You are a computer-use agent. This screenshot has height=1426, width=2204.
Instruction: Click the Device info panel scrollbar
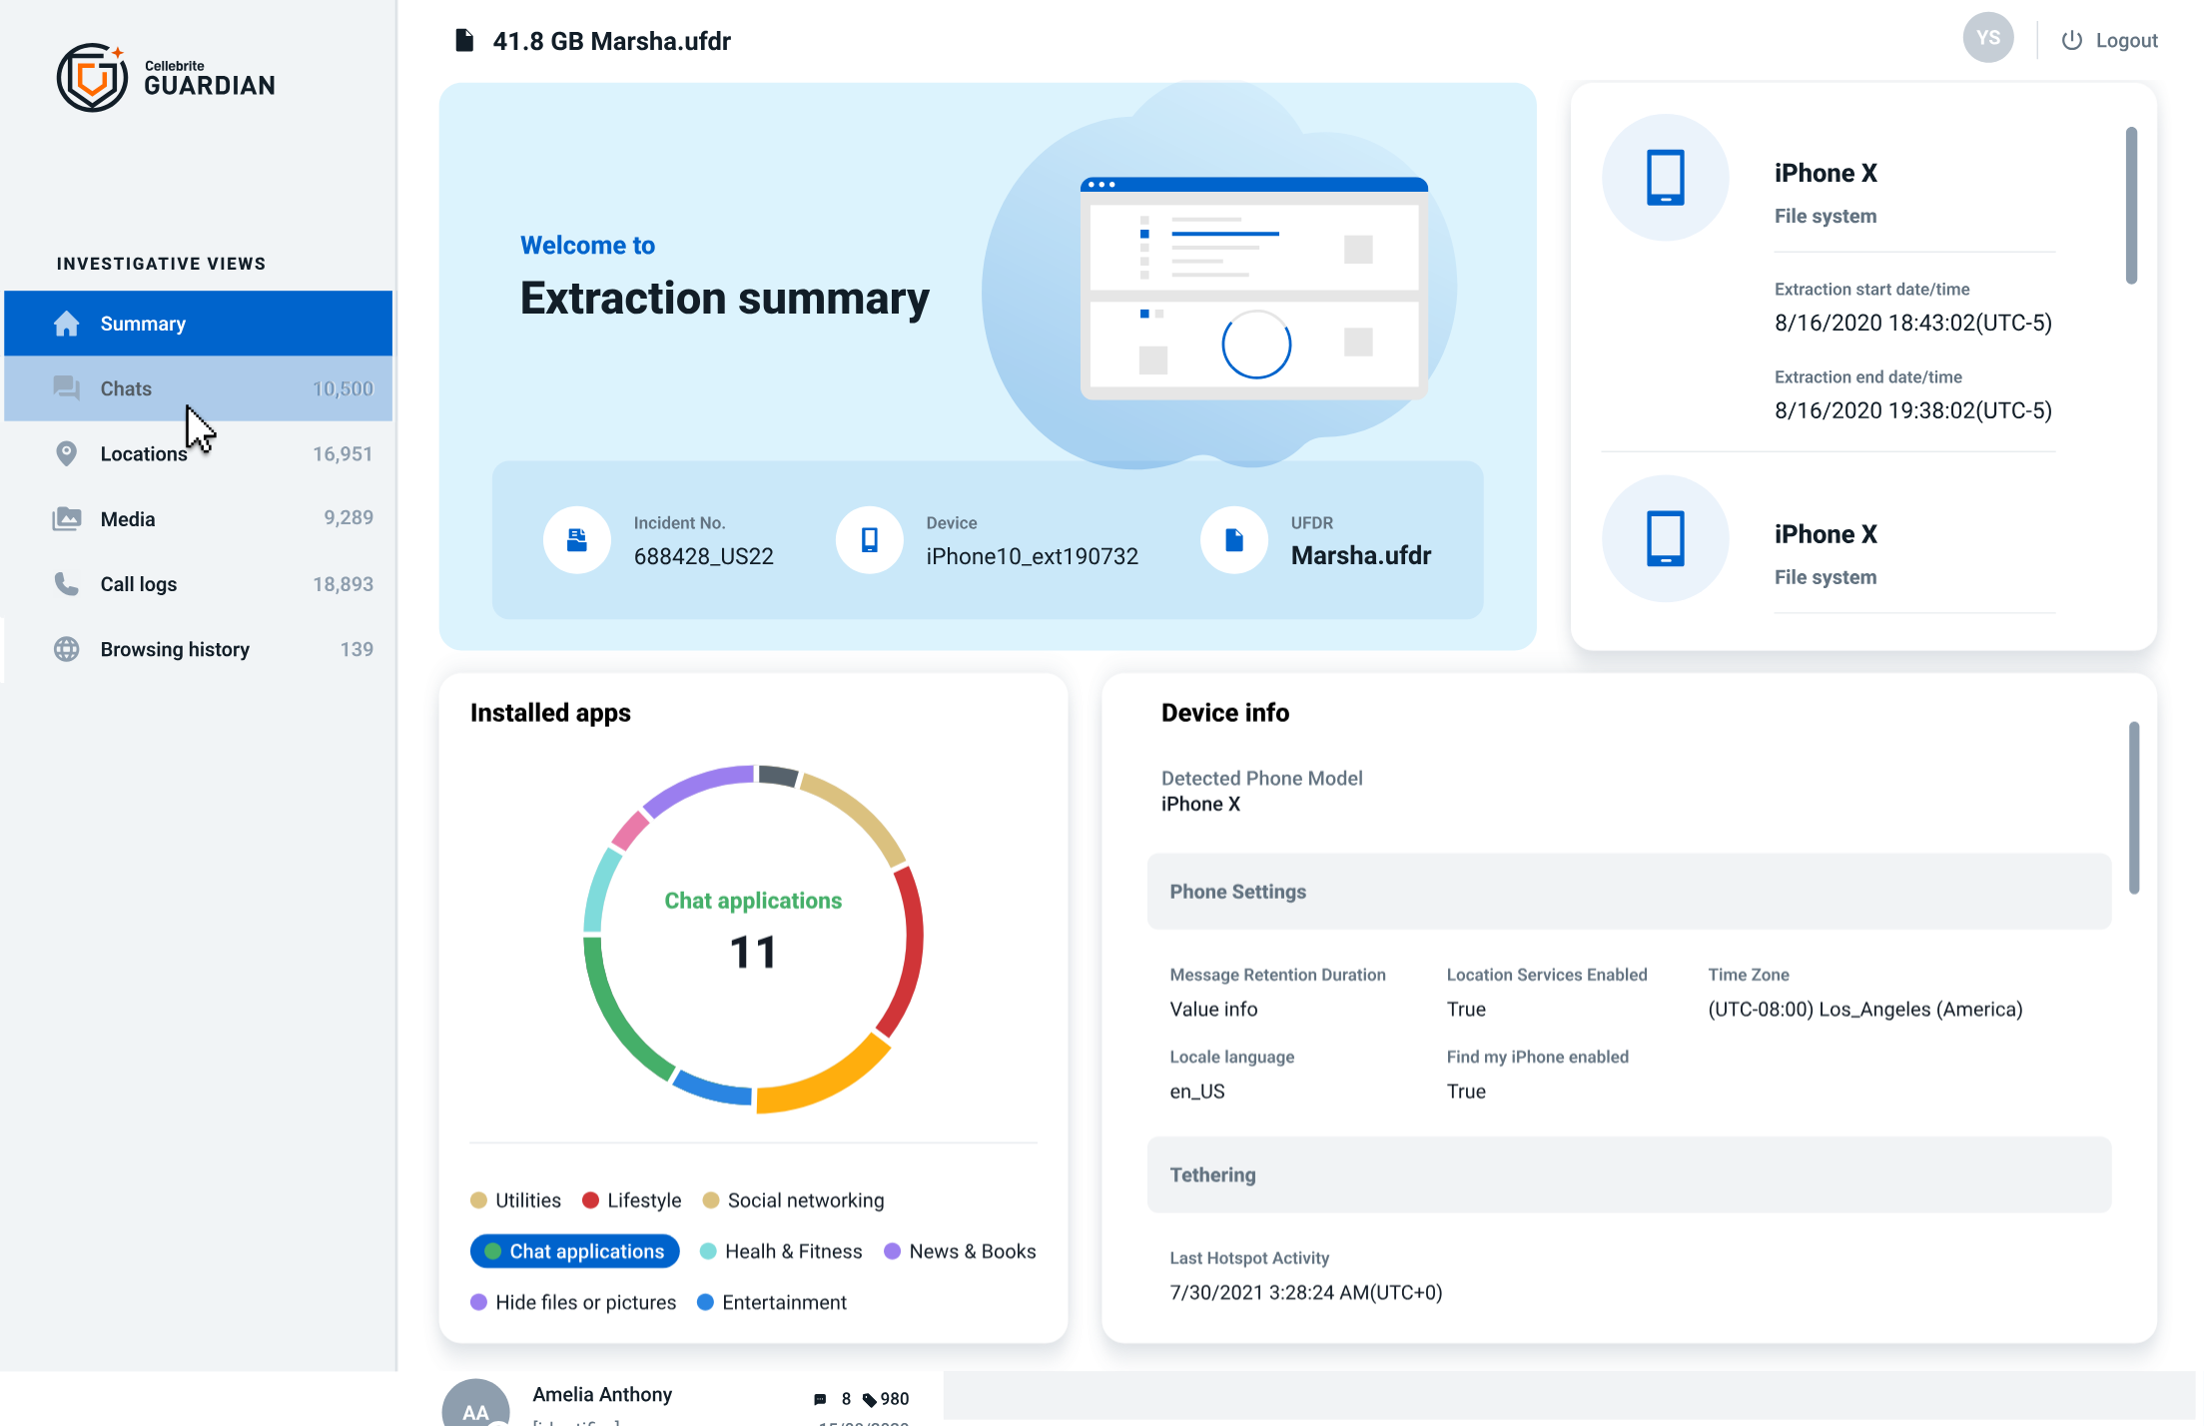2133,807
